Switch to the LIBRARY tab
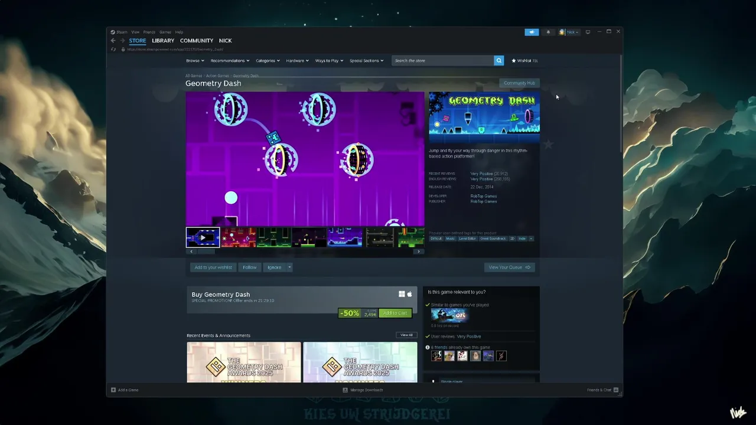Screen dimensions: 756x425 point(163,41)
